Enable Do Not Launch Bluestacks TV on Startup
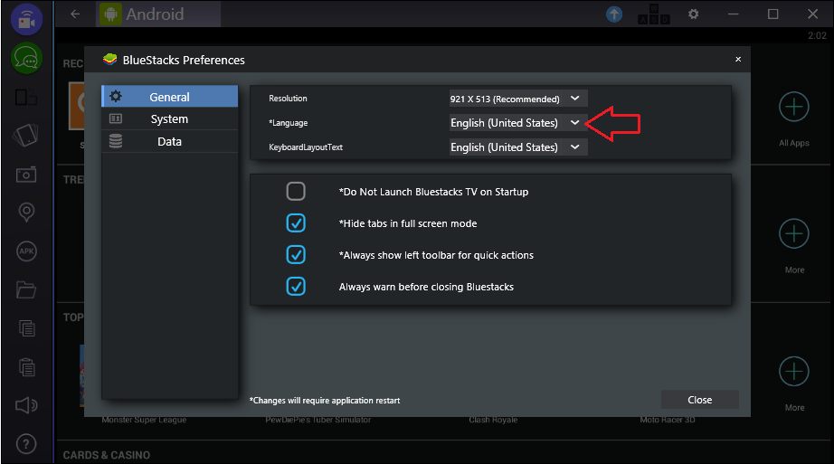This screenshot has height=464, width=834. (296, 192)
